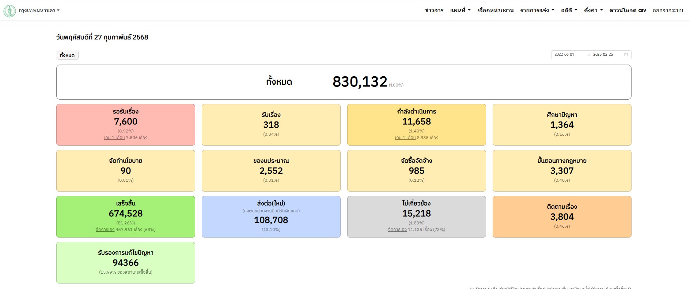The width and height of the screenshot is (690, 289).
Task: Click ดาวน์โหลด CSV link
Action: click(628, 11)
